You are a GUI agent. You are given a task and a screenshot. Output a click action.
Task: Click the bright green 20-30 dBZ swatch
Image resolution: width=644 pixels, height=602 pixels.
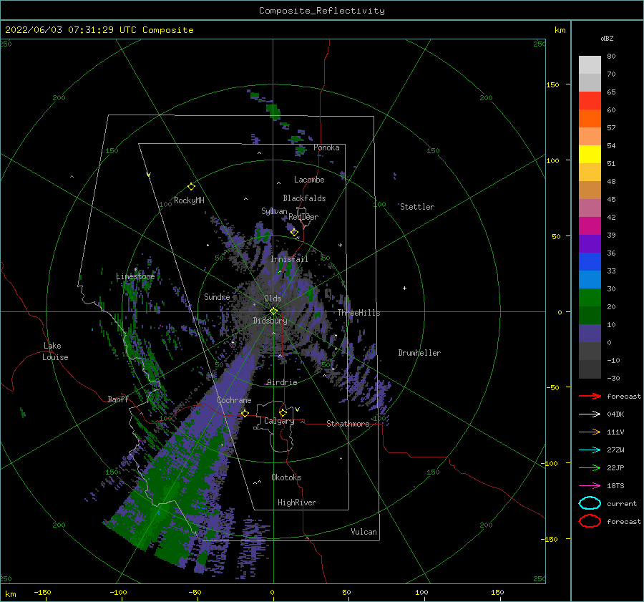[590, 298]
